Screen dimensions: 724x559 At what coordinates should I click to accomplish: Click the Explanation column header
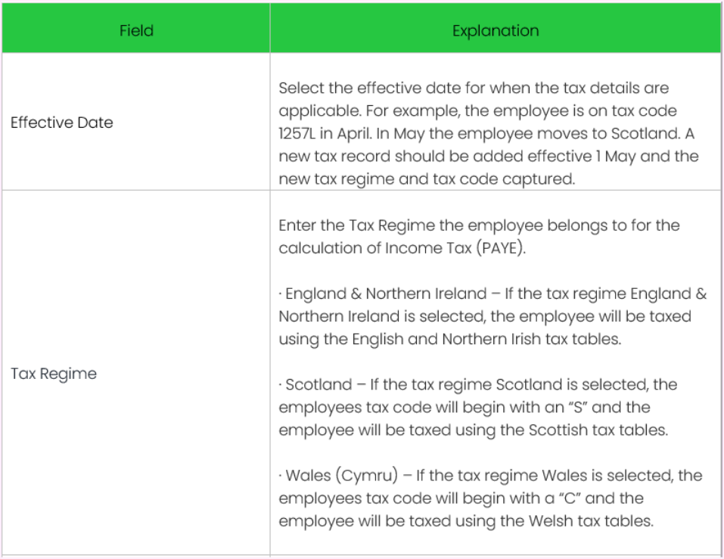tap(496, 31)
